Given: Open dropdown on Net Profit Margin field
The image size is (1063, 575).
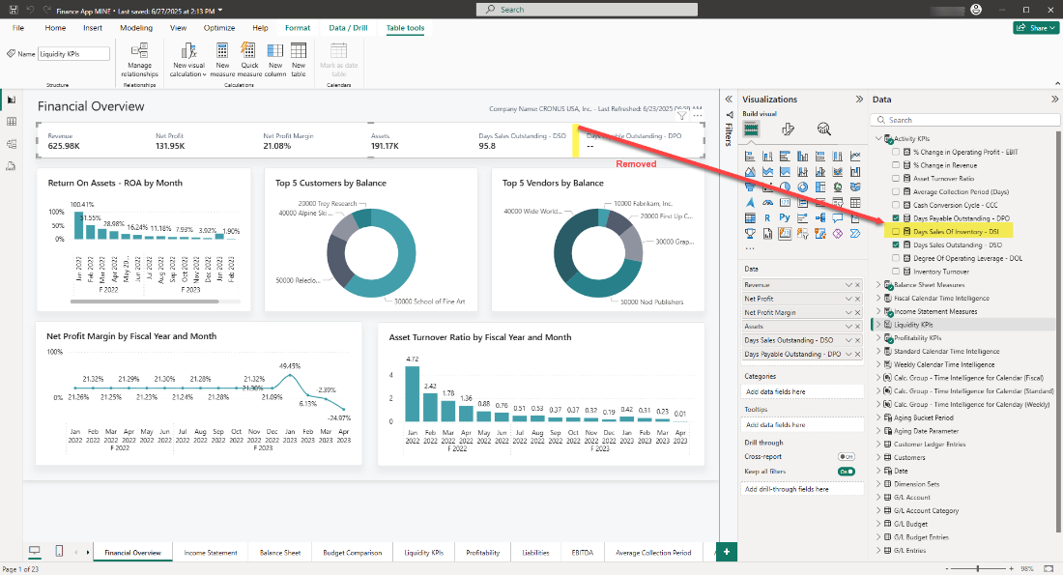Looking at the screenshot, I should click(x=848, y=312).
